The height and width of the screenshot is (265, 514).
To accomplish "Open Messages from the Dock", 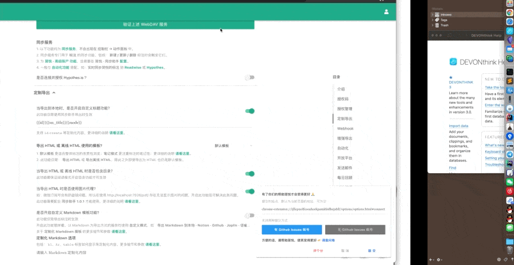I will (x=510, y=227).
